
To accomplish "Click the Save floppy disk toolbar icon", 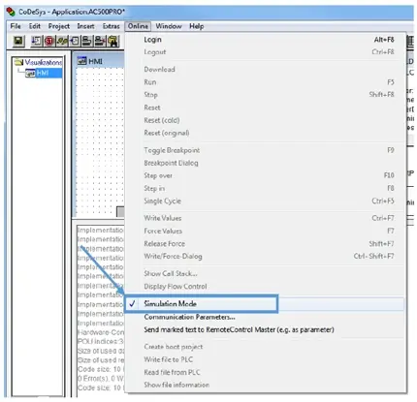I will tap(18, 41).
